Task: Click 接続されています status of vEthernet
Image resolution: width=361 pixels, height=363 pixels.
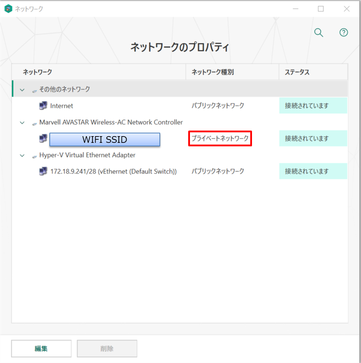Action: 313,171
